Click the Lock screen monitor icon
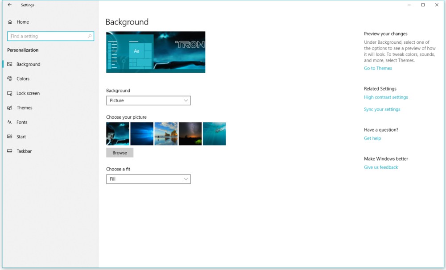Screen dimensions: 446x270 pos(10,93)
